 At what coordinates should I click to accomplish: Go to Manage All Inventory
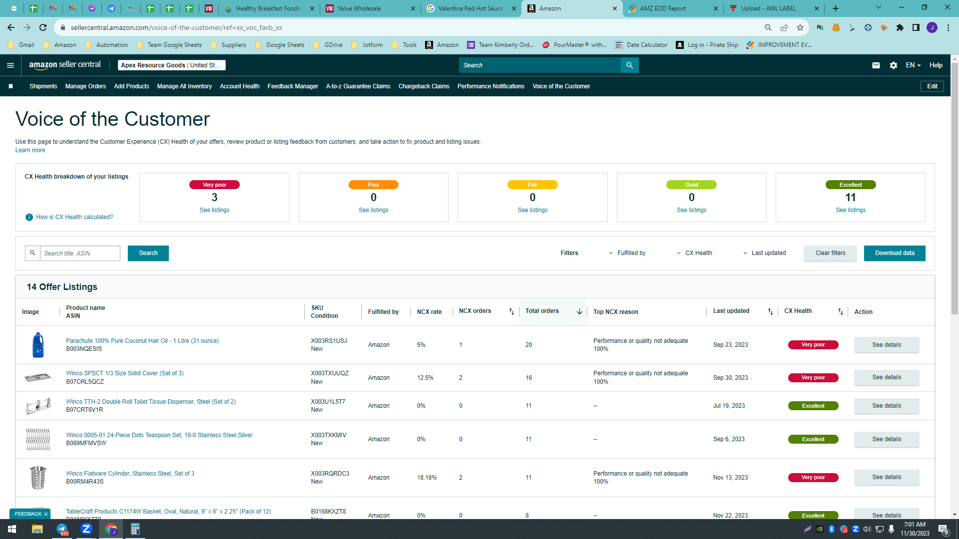pyautogui.click(x=184, y=86)
